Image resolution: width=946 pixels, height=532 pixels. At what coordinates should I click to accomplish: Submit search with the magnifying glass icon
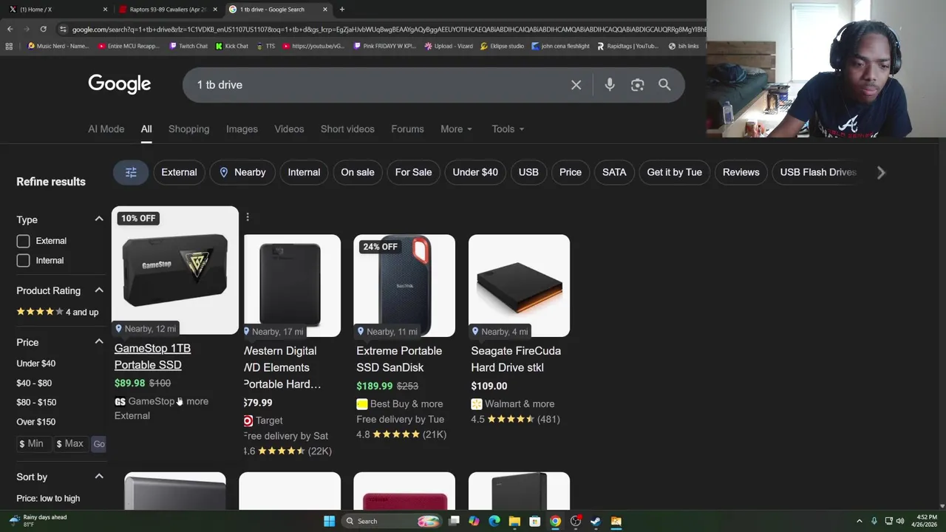coord(664,85)
